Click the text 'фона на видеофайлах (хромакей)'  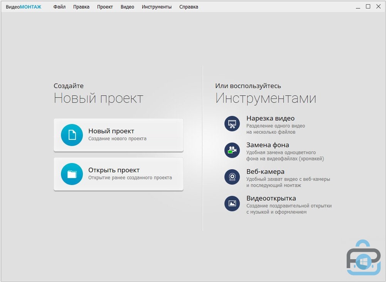point(285,159)
